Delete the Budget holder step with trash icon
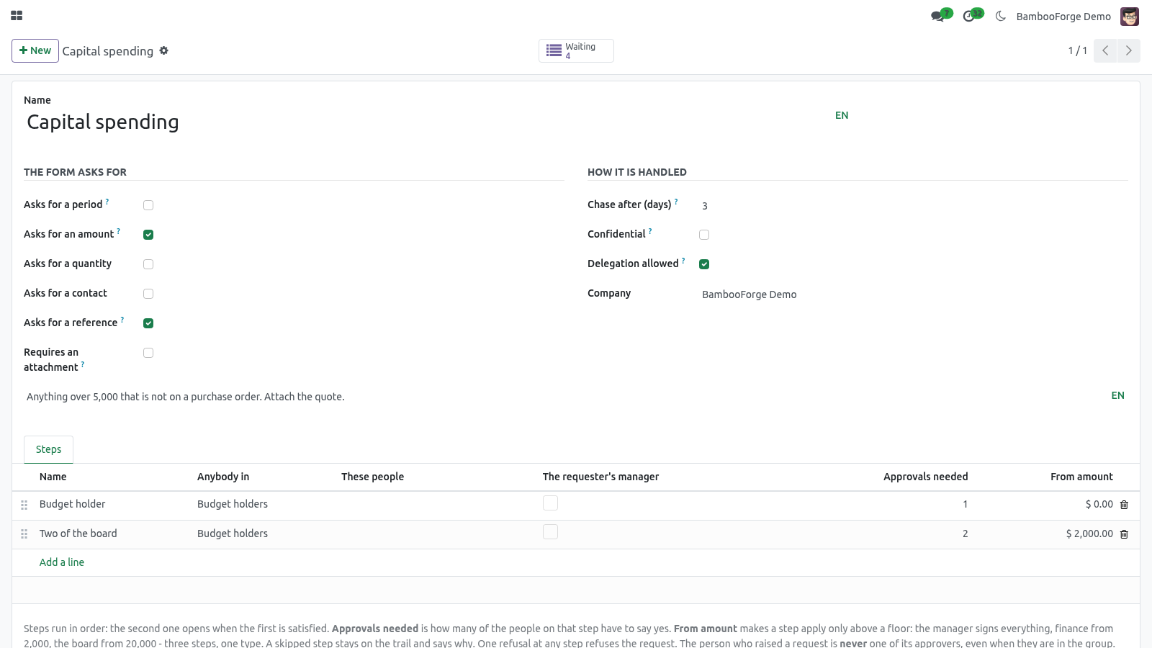 click(x=1124, y=505)
